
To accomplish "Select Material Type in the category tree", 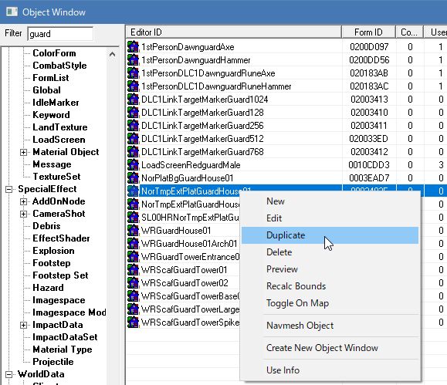I will pos(62,350).
